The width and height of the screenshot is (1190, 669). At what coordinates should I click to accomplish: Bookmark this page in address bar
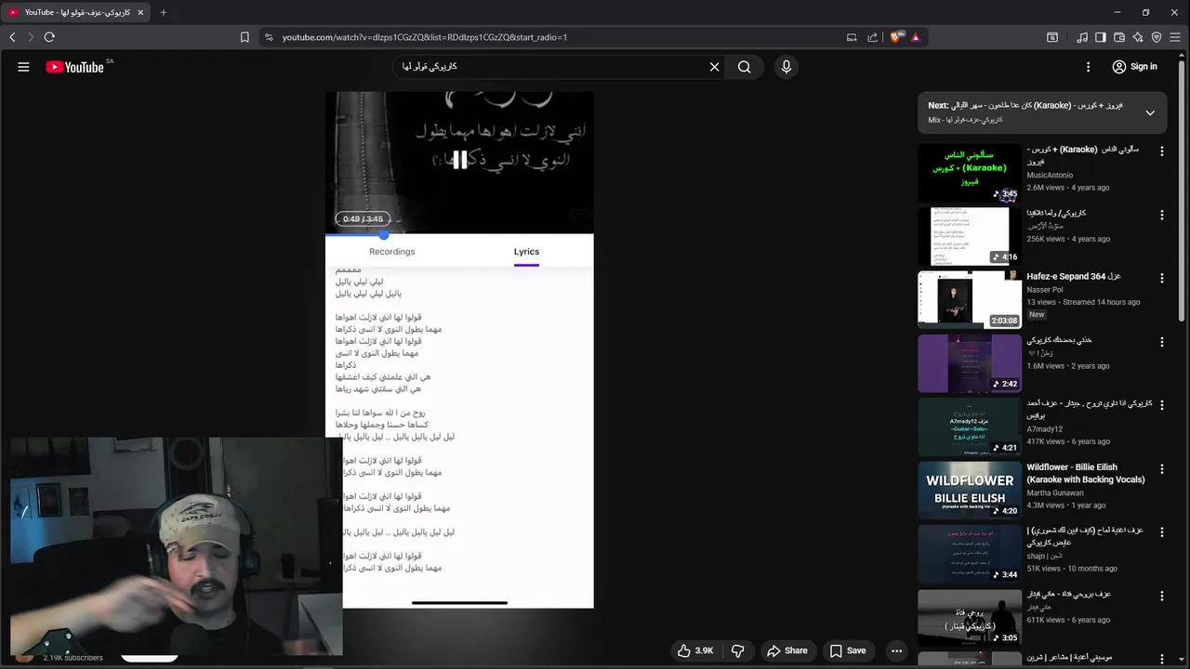pyautogui.click(x=245, y=37)
